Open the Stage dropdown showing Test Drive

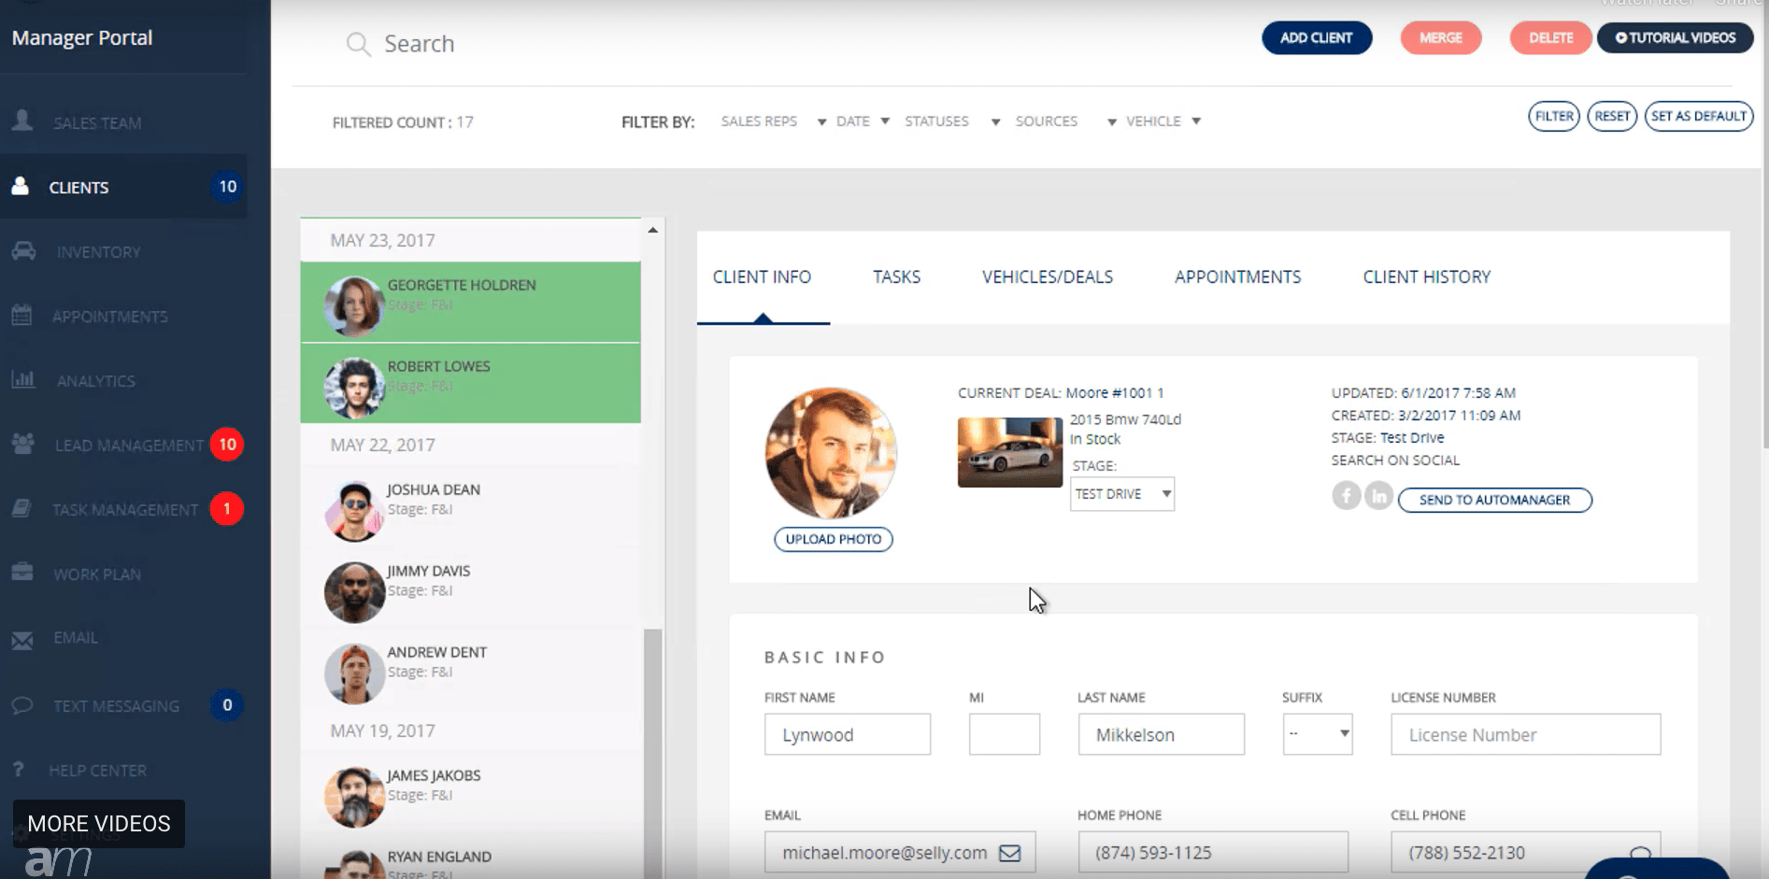pyautogui.click(x=1121, y=493)
